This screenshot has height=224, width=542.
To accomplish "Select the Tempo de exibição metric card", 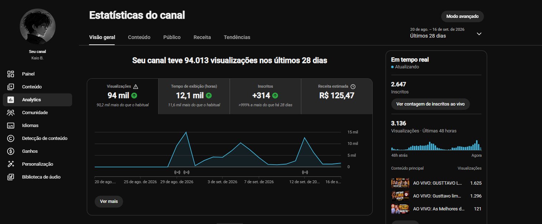I will pyautogui.click(x=194, y=96).
